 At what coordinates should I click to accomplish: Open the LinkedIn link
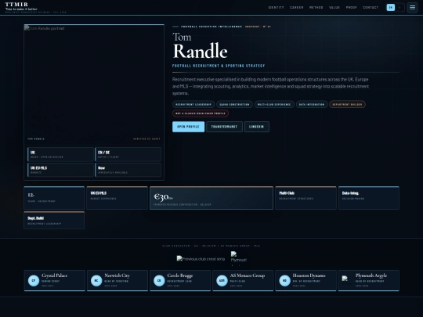tap(257, 127)
